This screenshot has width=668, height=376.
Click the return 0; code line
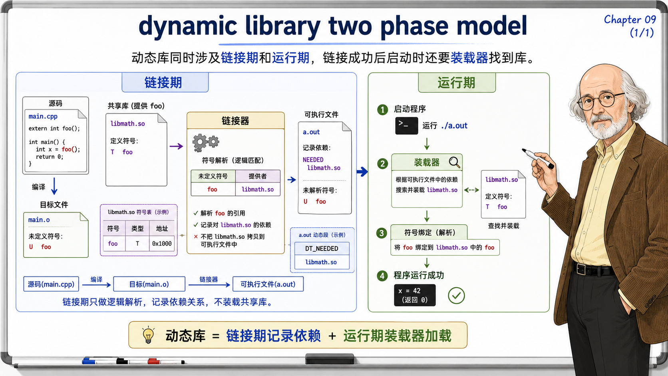click(x=50, y=157)
